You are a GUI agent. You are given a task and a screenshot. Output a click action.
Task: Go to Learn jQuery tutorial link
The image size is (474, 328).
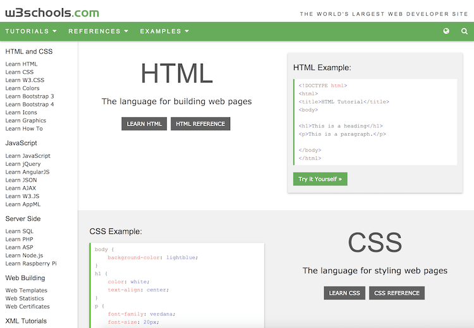(x=23, y=164)
